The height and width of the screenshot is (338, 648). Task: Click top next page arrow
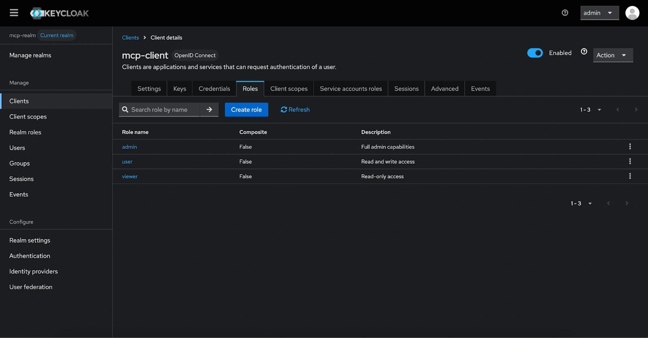(636, 110)
